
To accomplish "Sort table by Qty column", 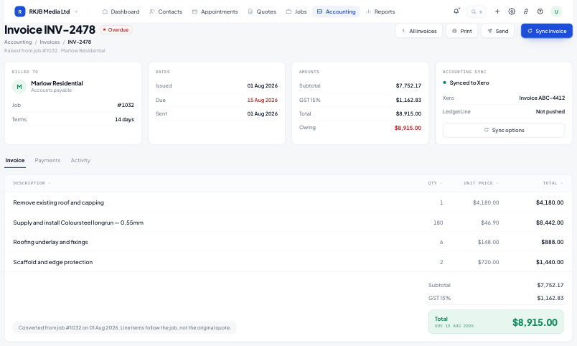I will (x=436, y=183).
